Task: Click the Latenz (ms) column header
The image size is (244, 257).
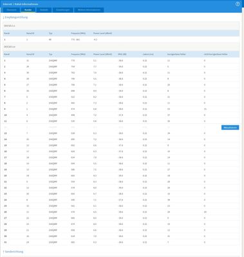Action: (x=148, y=55)
